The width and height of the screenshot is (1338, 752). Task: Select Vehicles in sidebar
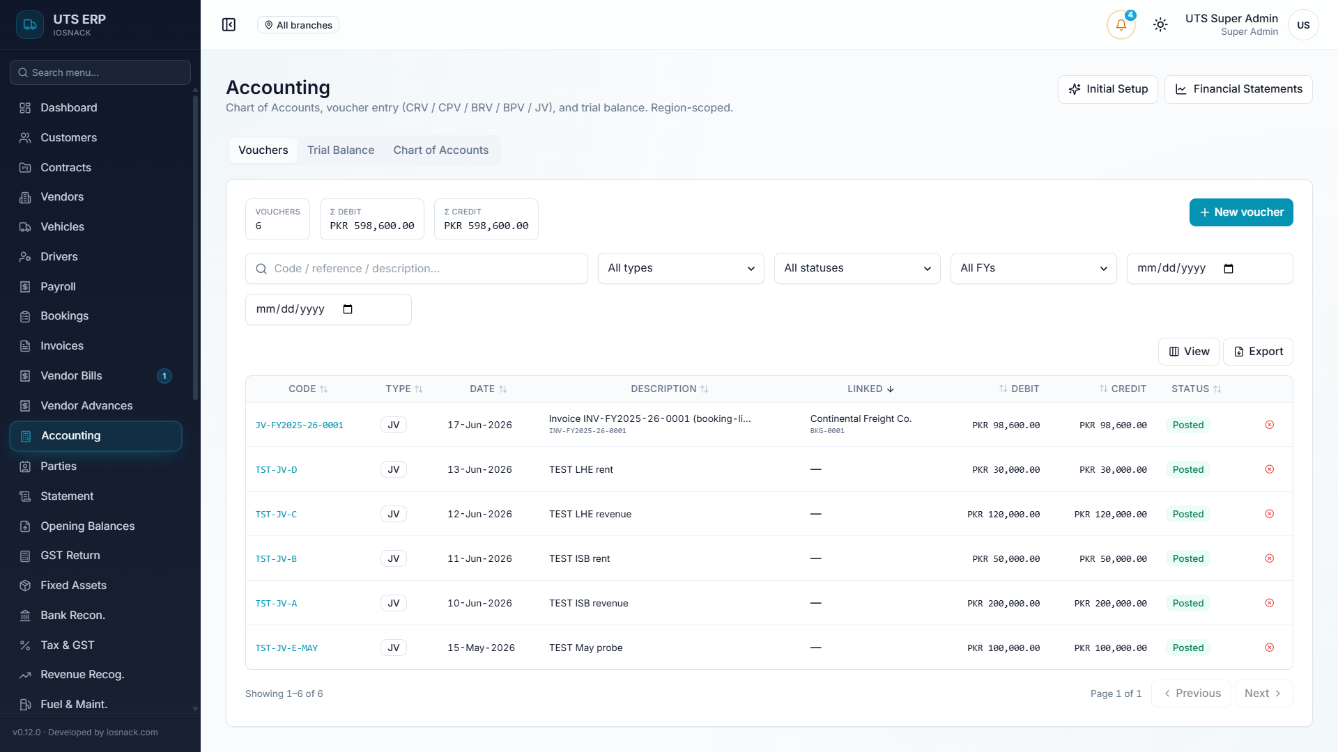(96, 227)
